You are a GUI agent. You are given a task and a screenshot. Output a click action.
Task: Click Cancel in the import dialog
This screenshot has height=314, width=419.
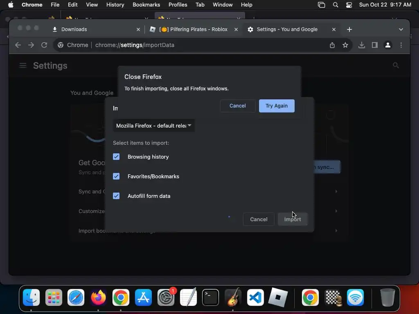pyautogui.click(x=259, y=219)
